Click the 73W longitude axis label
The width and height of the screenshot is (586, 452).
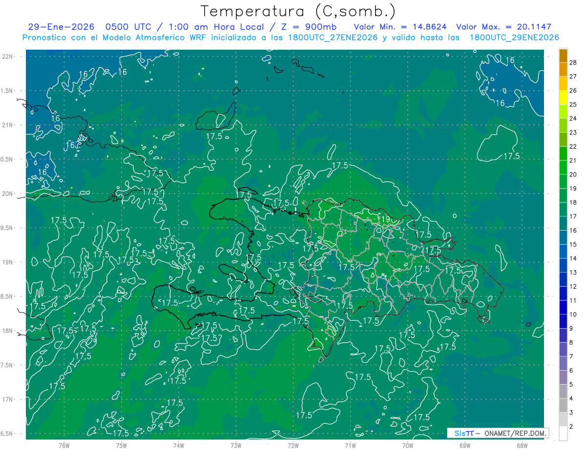coord(236,445)
